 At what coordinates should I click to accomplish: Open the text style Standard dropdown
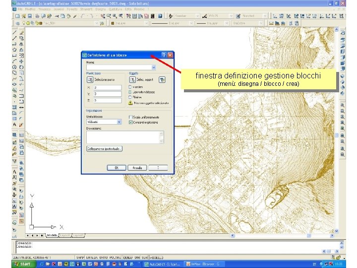point(197,16)
